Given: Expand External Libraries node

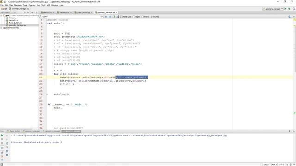Looking at the screenshot, I should tap(2, 28).
